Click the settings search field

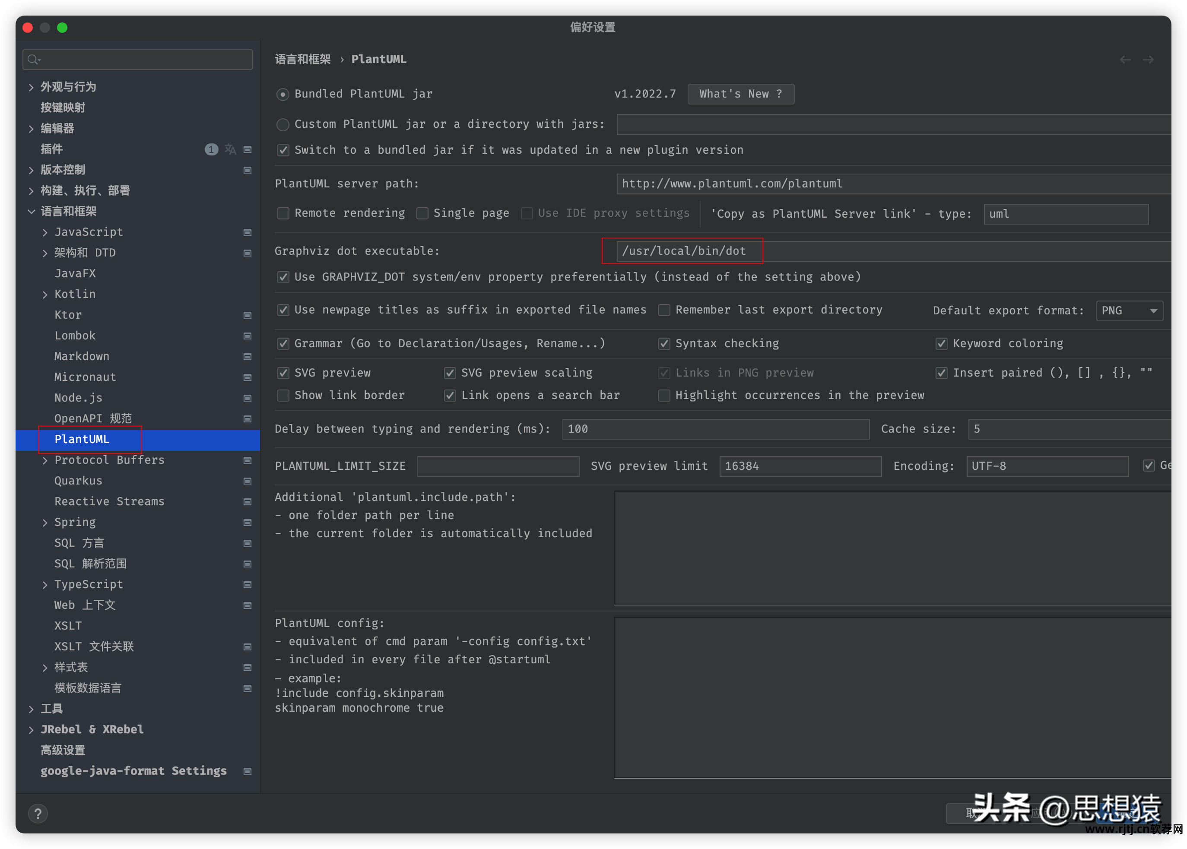tap(137, 60)
